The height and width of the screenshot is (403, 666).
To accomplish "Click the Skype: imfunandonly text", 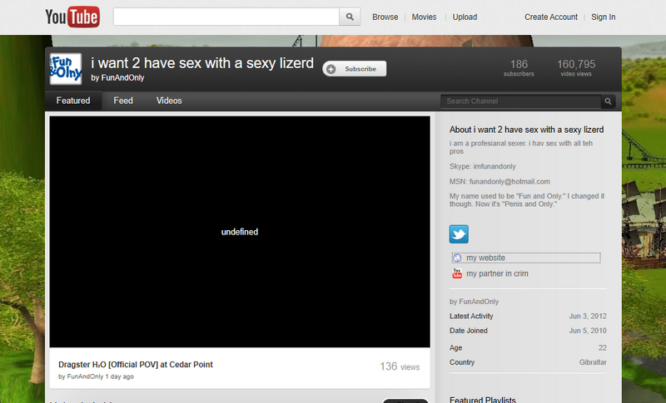I will (483, 166).
